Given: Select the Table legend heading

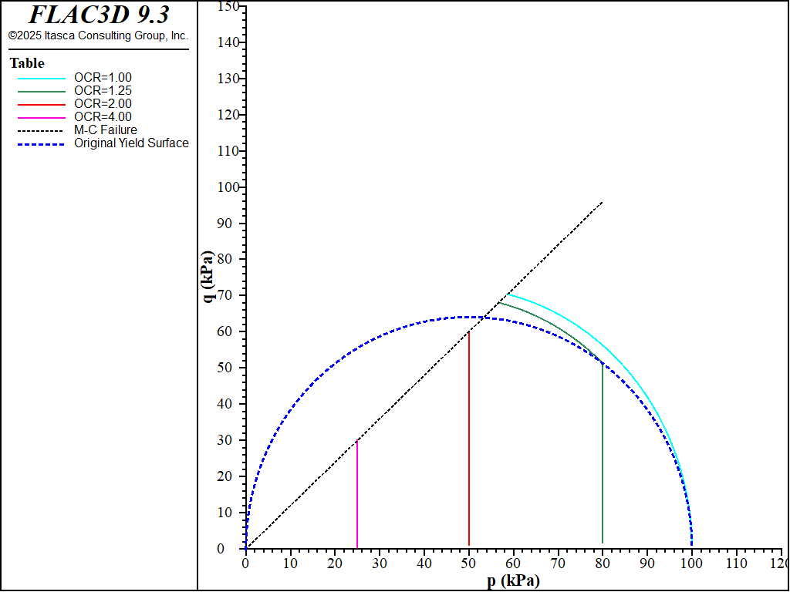Looking at the screenshot, I should point(27,63).
